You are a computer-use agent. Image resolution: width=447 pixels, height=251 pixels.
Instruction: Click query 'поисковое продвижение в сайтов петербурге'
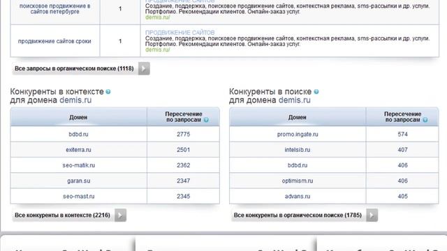(54, 9)
